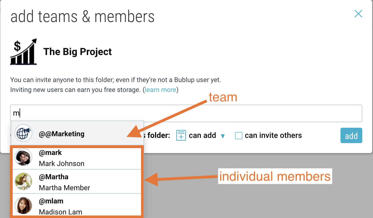Click The Big Project chart folder icon
Screen dimensions: 373x218
coord(23,52)
